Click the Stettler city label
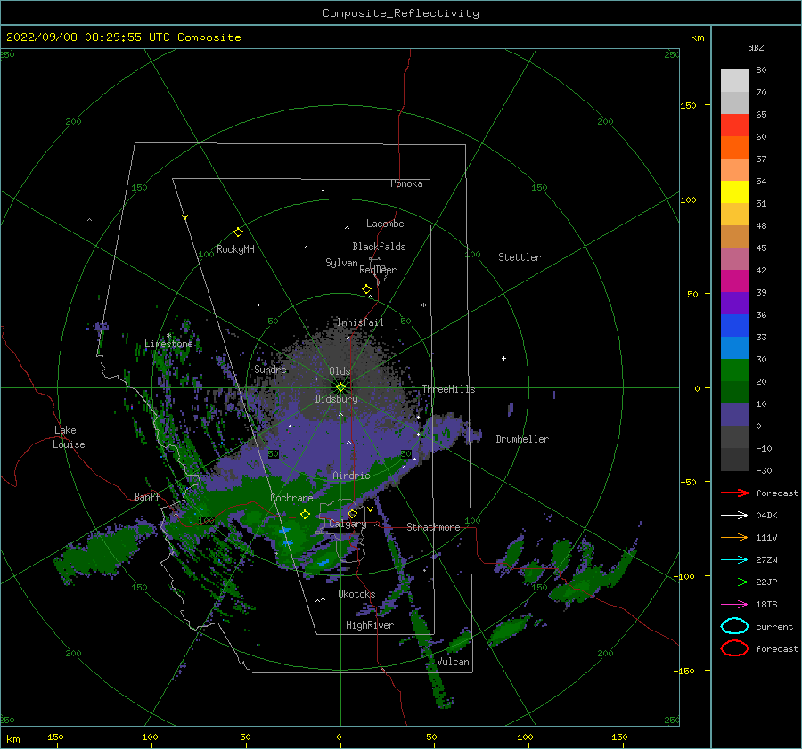The width and height of the screenshot is (802, 749). tap(520, 257)
